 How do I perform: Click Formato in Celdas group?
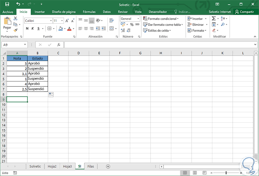click(197, 31)
